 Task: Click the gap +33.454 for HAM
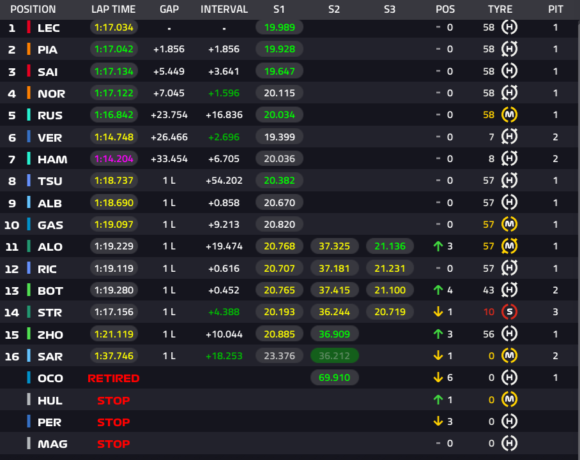(169, 159)
